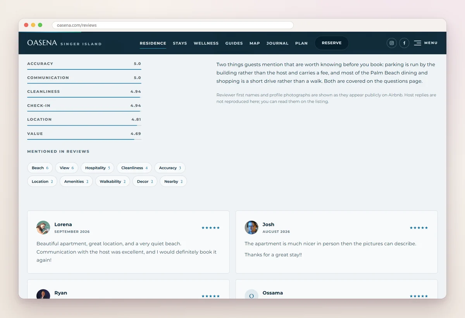Pick the Decor 2 review tag
465x318 pixels.
pyautogui.click(x=145, y=181)
